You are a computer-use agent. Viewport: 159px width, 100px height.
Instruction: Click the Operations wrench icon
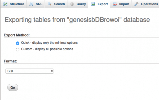click(136, 4)
